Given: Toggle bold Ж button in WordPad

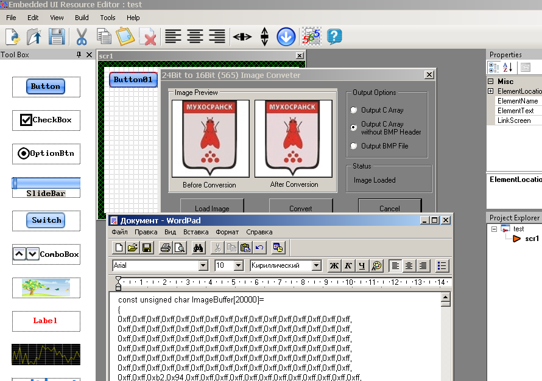Looking at the screenshot, I should tap(334, 265).
